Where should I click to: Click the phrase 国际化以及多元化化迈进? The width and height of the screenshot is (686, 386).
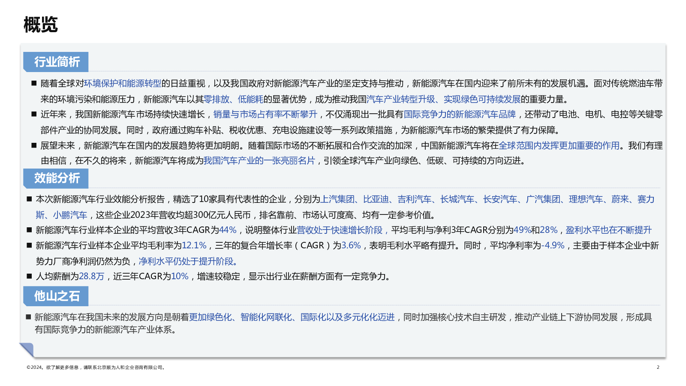click(x=347, y=317)
